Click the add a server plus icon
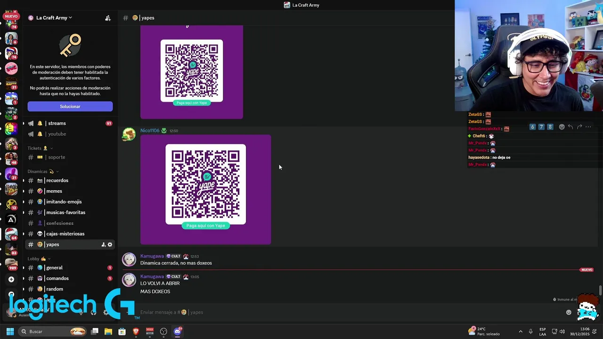This screenshot has height=339, width=603. tap(11, 279)
